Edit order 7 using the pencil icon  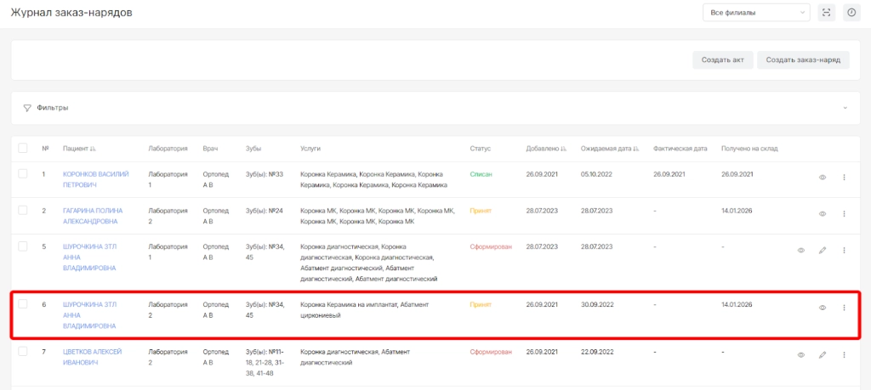pos(823,354)
